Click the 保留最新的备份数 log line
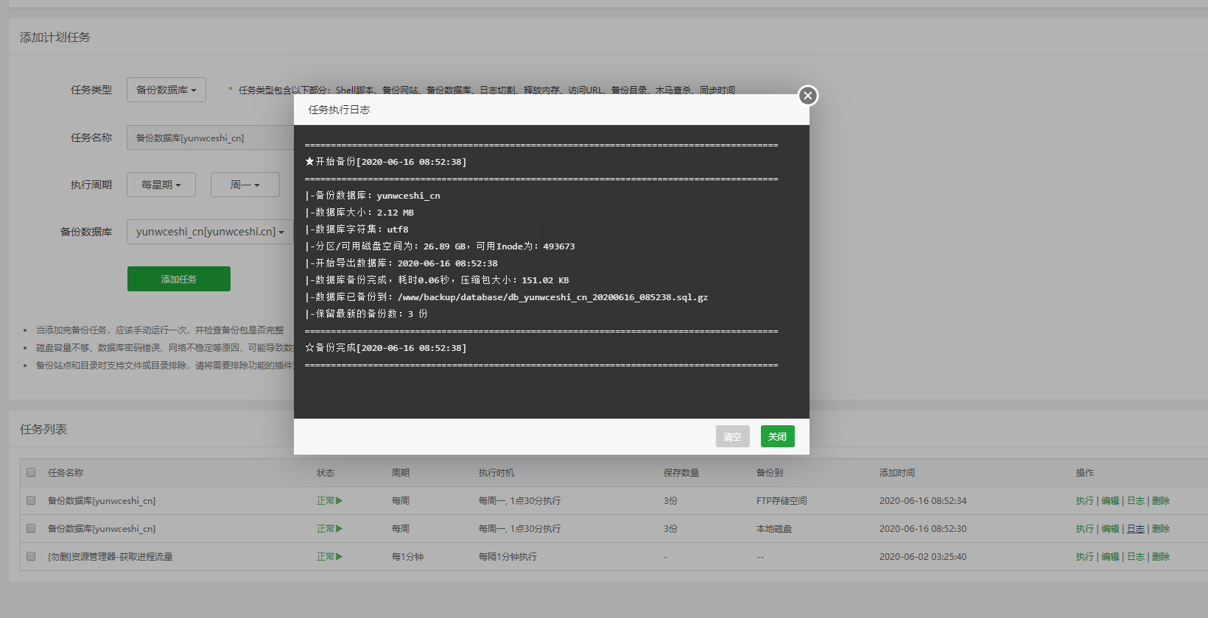 pyautogui.click(x=367, y=314)
